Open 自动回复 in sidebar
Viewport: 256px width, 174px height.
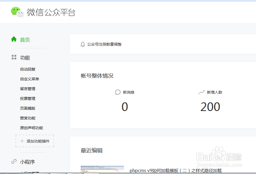click(x=28, y=69)
